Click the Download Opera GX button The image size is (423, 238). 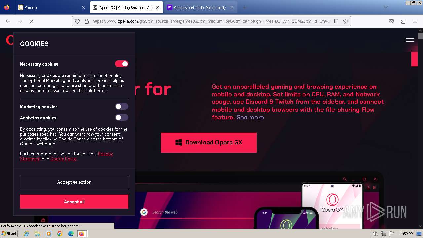pos(209,142)
